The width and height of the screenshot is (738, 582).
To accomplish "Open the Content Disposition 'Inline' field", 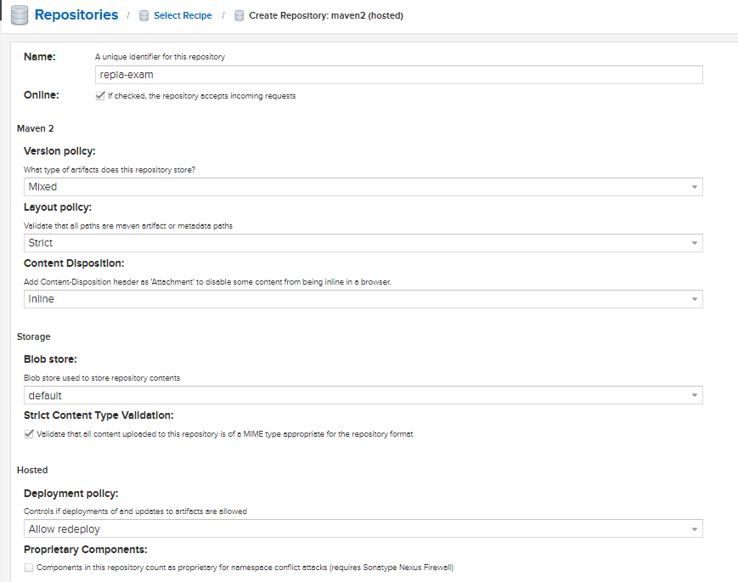I will (x=355, y=299).
